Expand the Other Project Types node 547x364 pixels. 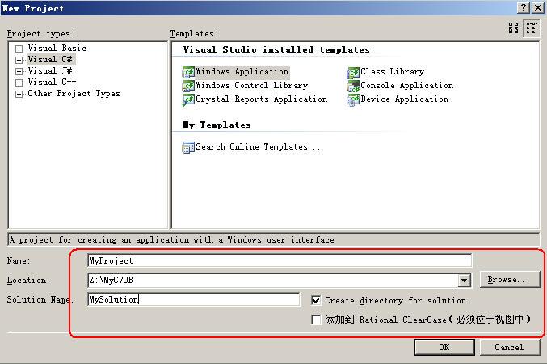pyautogui.click(x=19, y=94)
